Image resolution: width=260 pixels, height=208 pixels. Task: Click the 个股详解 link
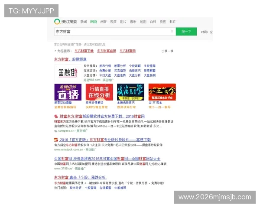135,66
